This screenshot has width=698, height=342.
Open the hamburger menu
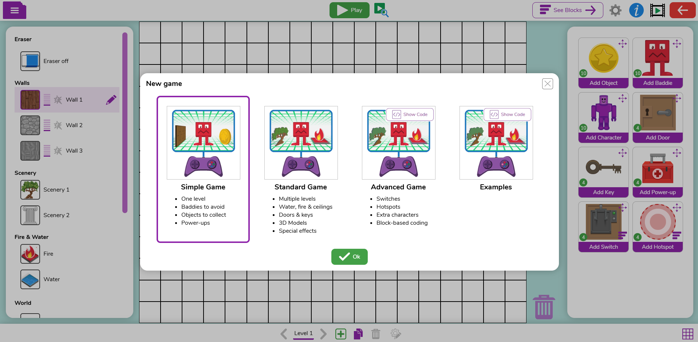(14, 10)
